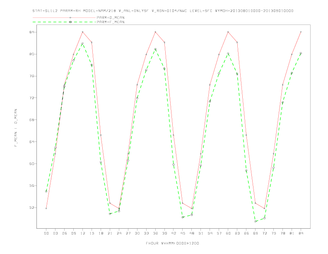
Task: Click the x-axis hour label 72
Action: (x=265, y=233)
